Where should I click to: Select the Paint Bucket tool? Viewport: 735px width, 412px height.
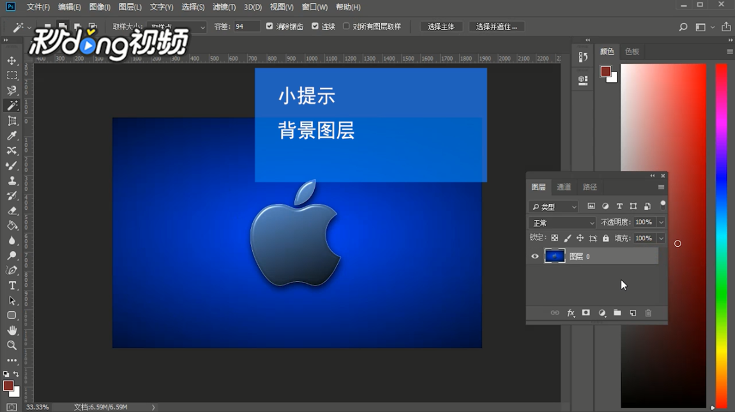pyautogui.click(x=11, y=226)
